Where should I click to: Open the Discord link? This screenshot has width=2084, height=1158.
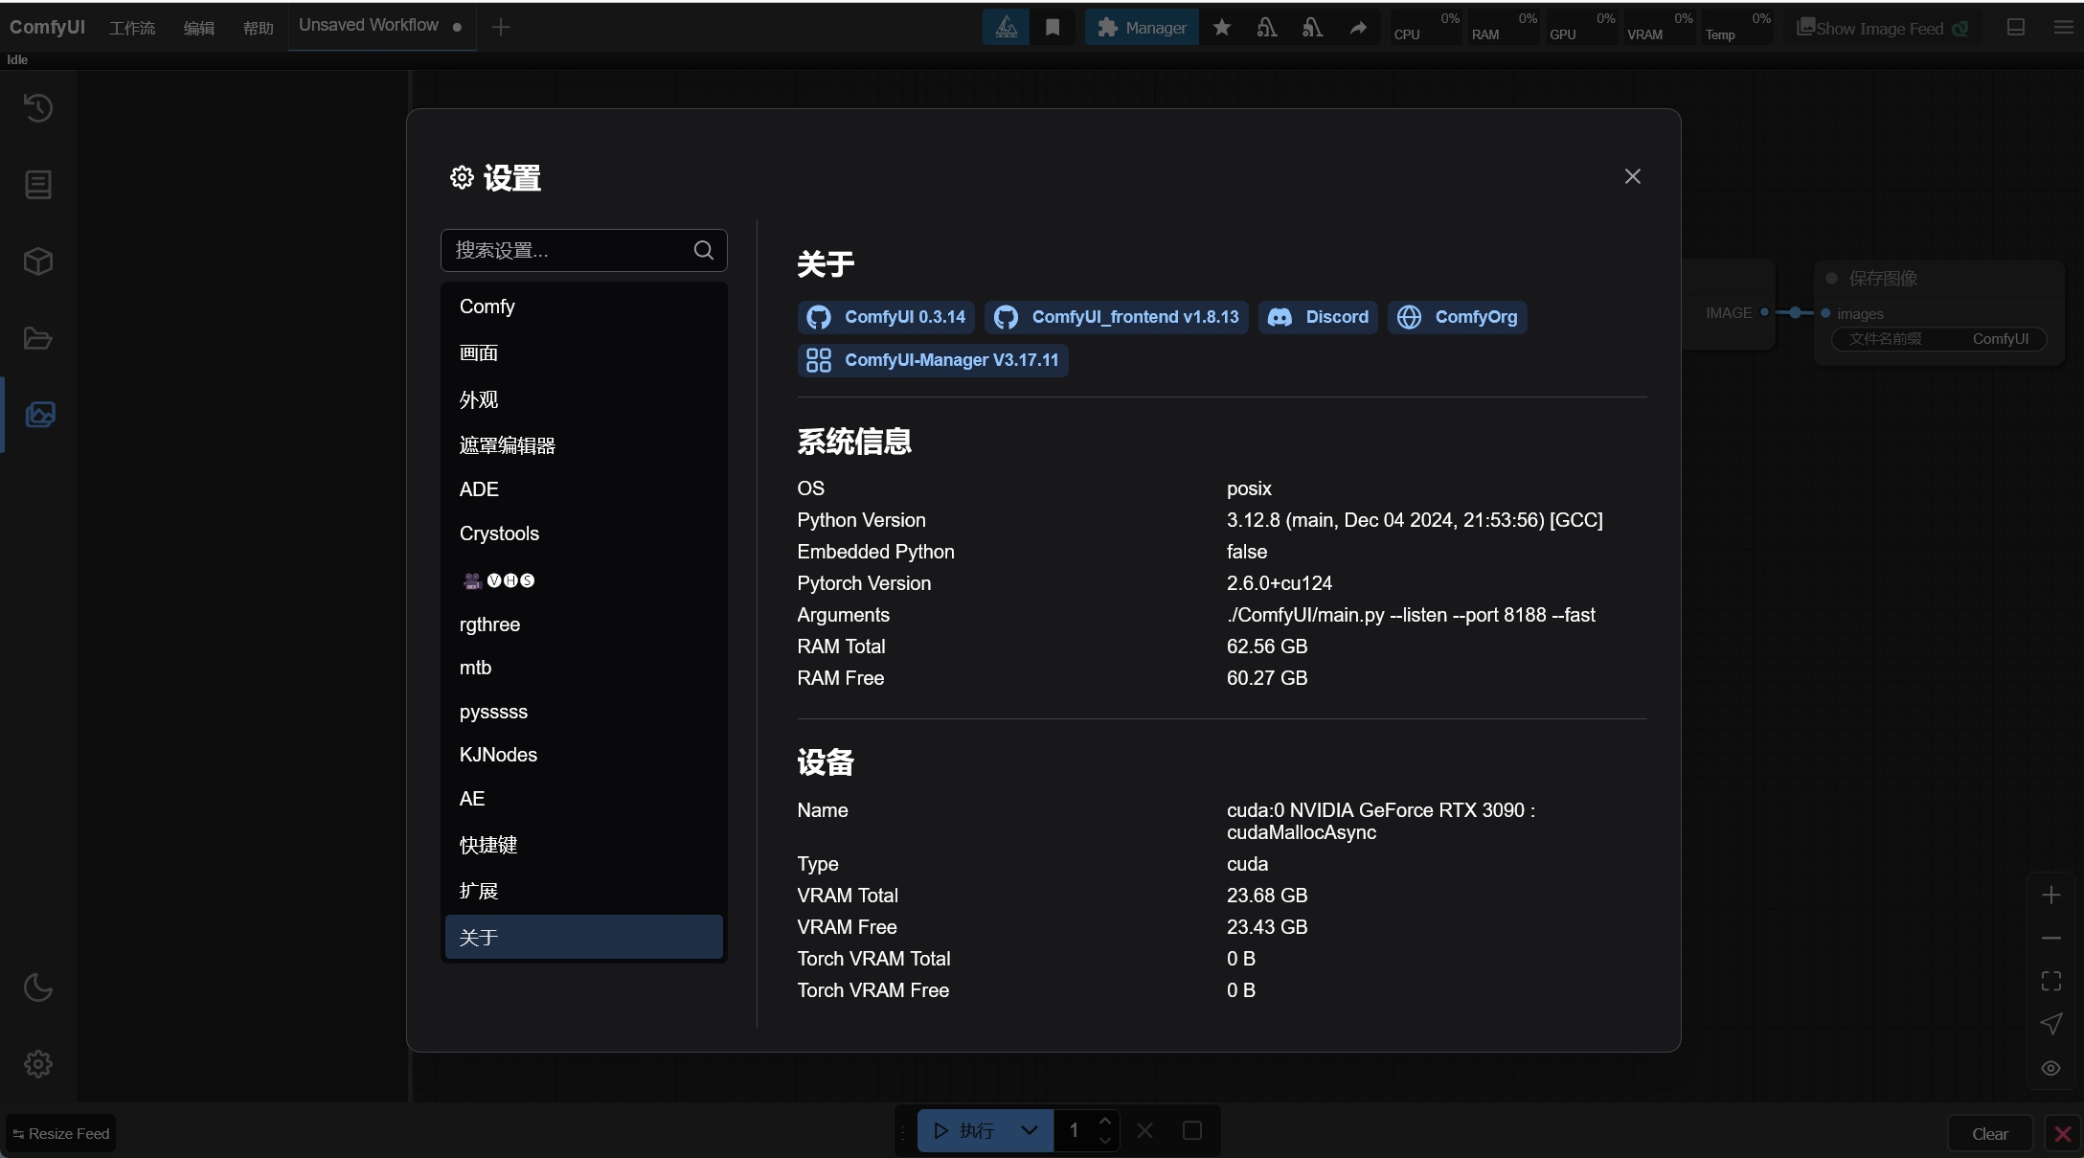pos(1318,317)
